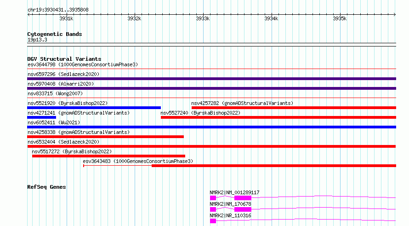Image resolution: width=409 pixels, height=226 pixels.
Task: Click the NMRK2|NM_170678 transcript label
Action: [230, 204]
